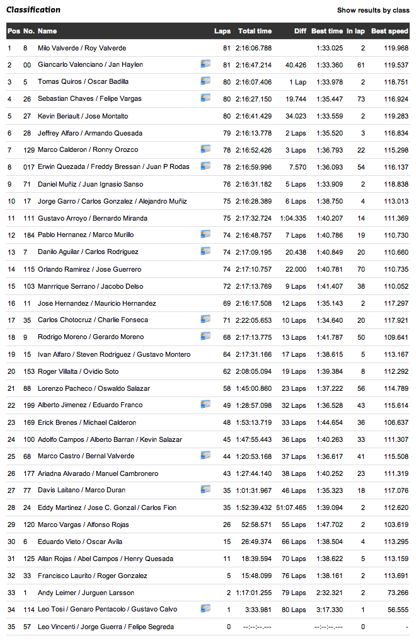The width and height of the screenshot is (416, 643).
Task: Click profile icon next to Erwin Quezada
Action: coord(205,166)
